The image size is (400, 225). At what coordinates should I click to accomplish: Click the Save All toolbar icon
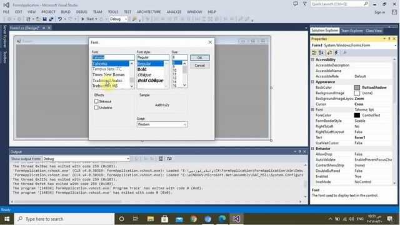[x=51, y=19]
